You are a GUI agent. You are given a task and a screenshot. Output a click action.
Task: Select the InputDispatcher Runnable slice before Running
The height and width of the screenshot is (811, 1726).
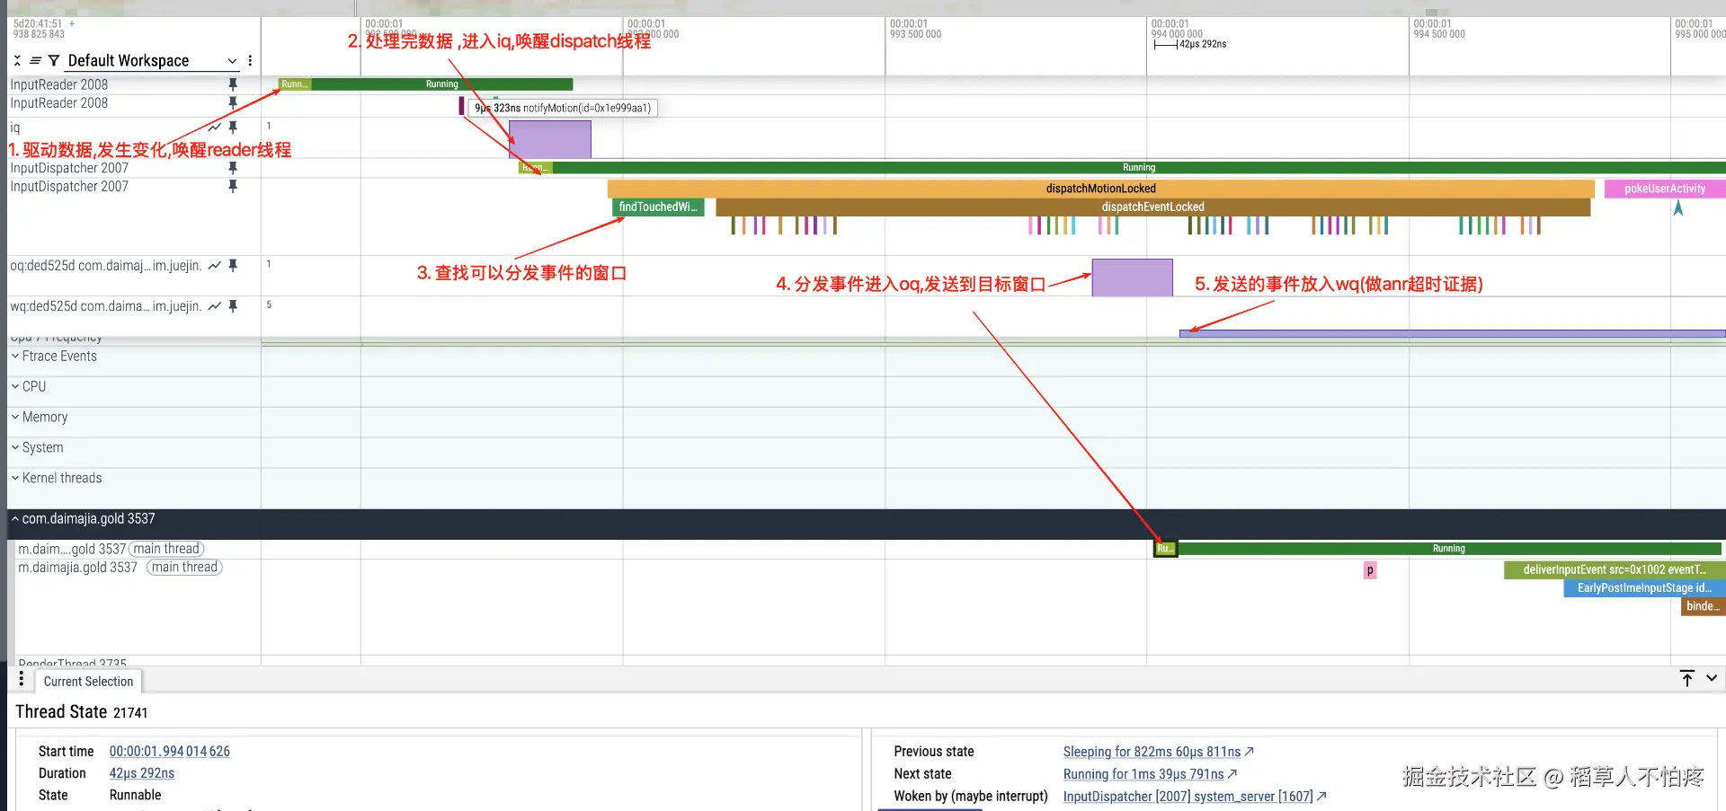pos(536,168)
